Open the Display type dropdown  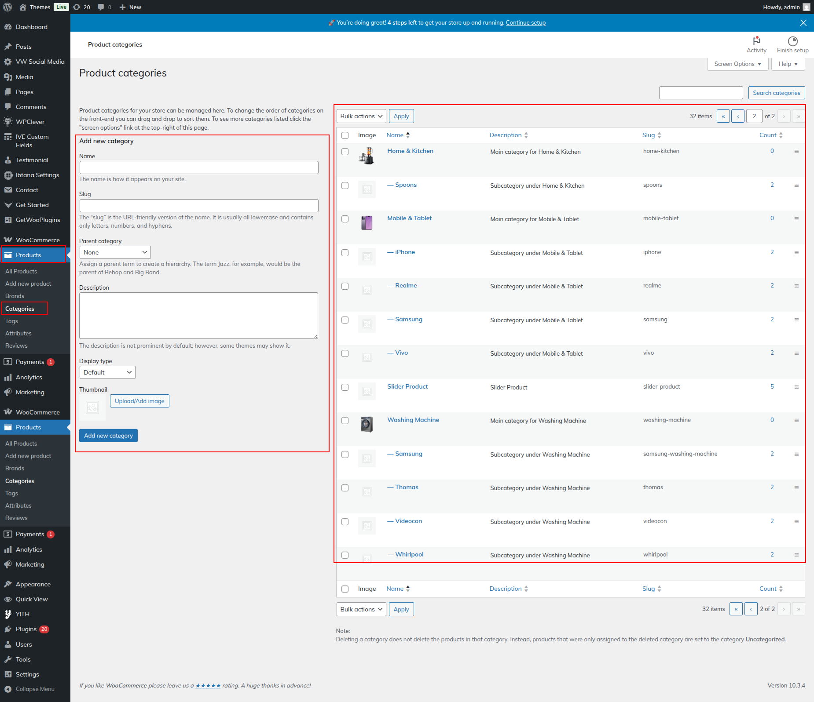coord(107,372)
